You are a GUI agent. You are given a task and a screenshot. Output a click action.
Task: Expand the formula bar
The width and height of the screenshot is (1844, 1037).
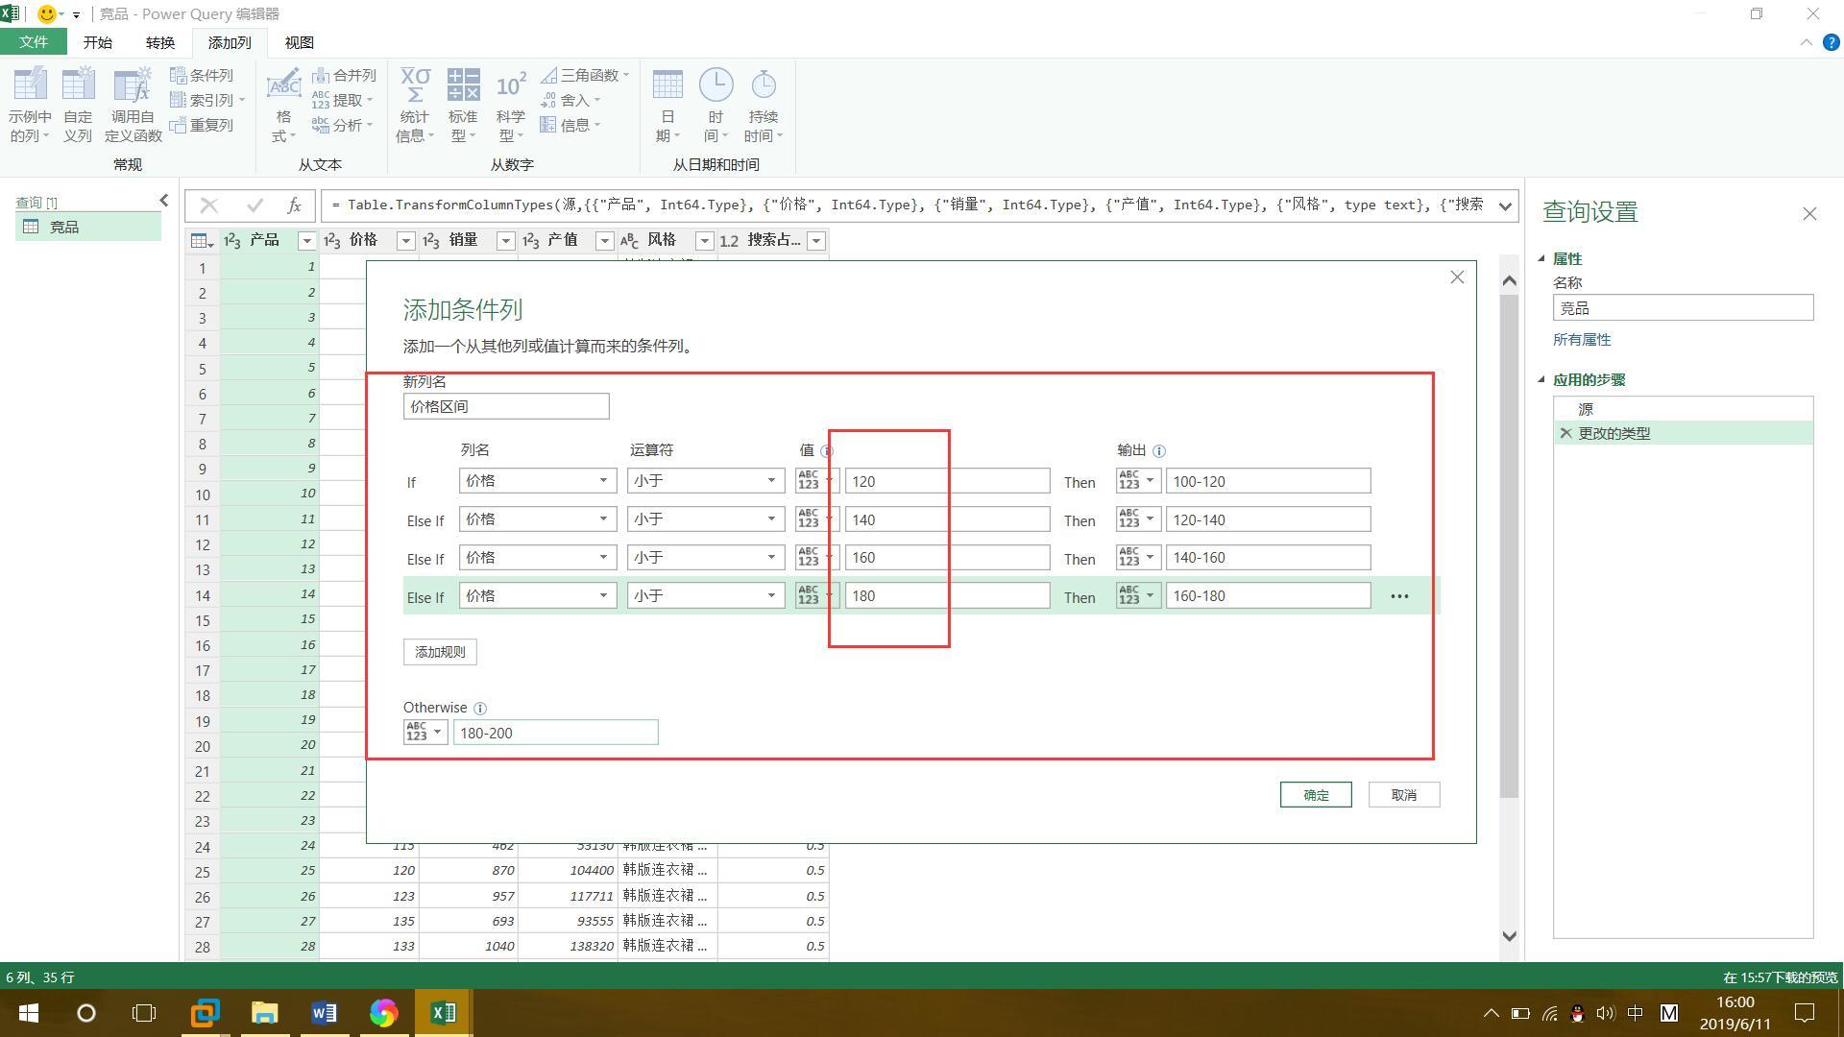click(1505, 205)
